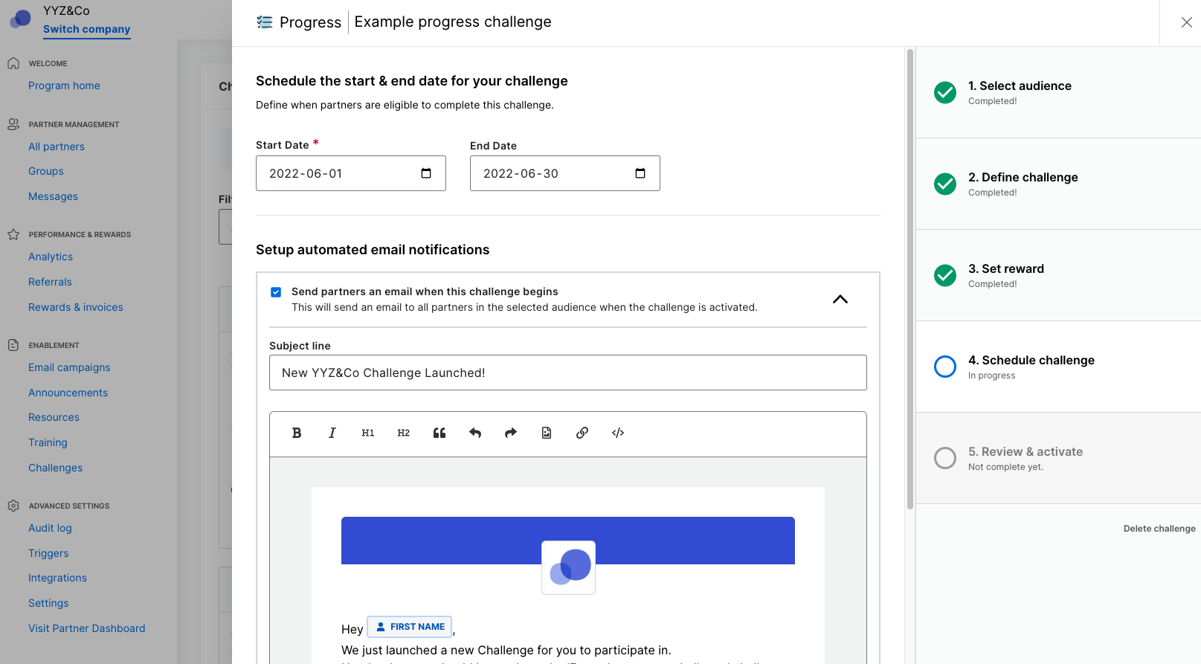Screen dimensions: 1201x664
Task: Open Challenges page in sidebar
Action: tap(55, 468)
